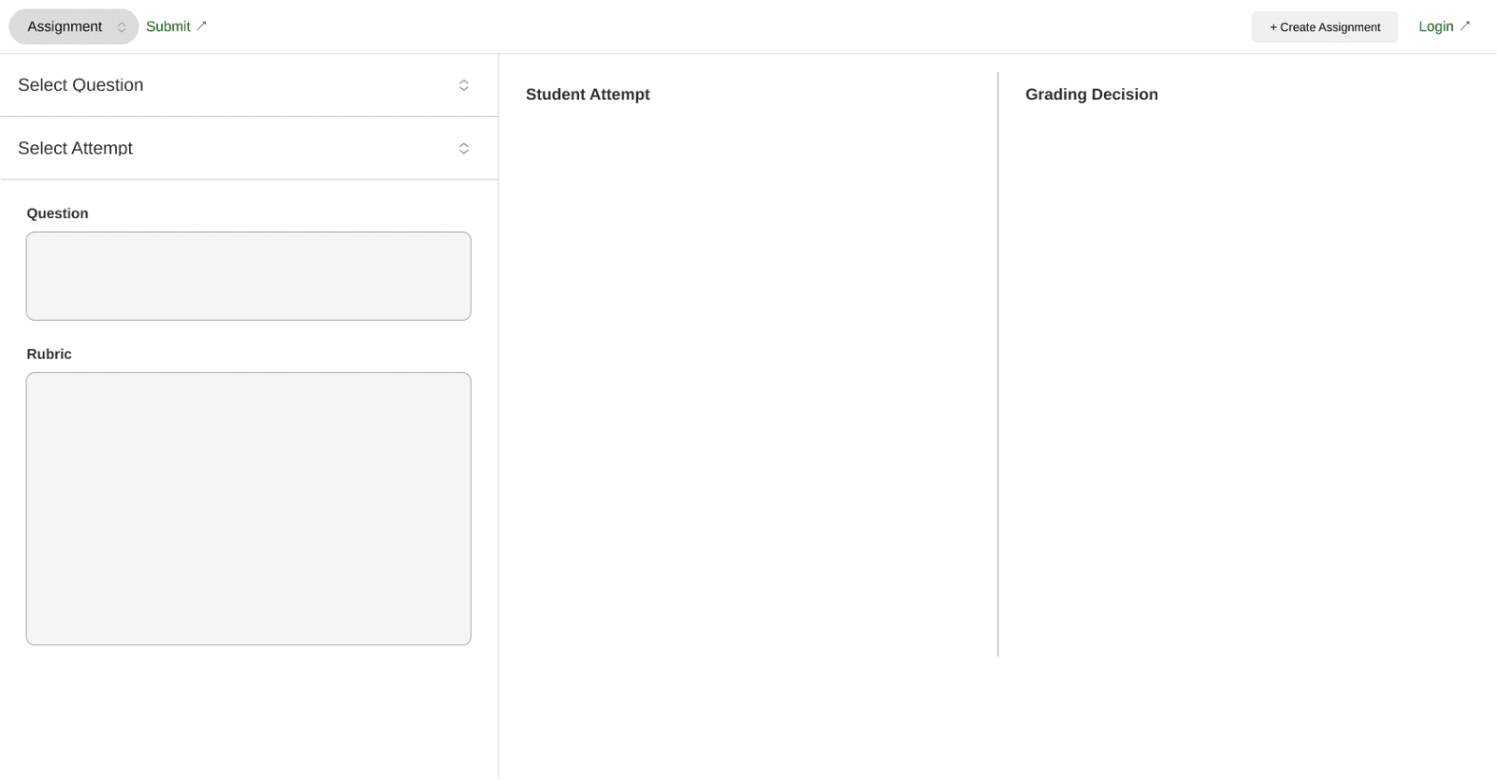Expand the Select Question dropdown
This screenshot has height=780, width=1497.
249,85
